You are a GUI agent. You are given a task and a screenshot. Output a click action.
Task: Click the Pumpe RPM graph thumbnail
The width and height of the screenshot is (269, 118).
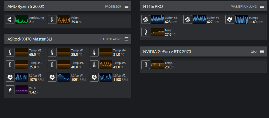[x=241, y=19]
